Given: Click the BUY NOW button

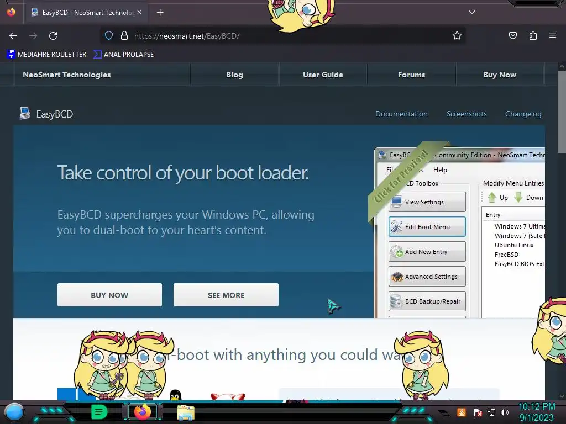Looking at the screenshot, I should tap(109, 295).
